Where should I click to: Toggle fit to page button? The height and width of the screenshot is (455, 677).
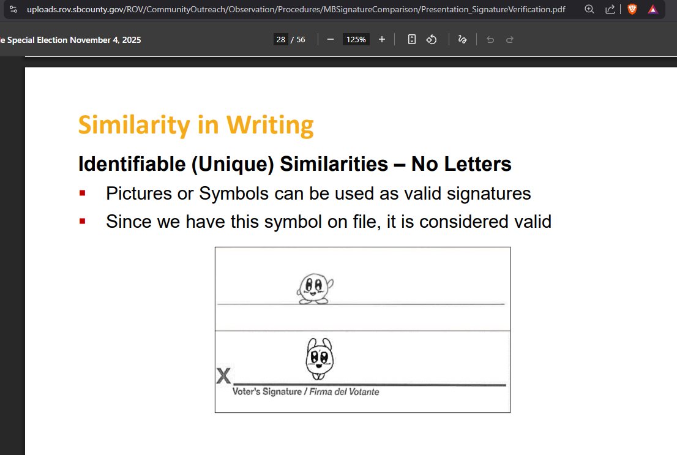coord(412,39)
